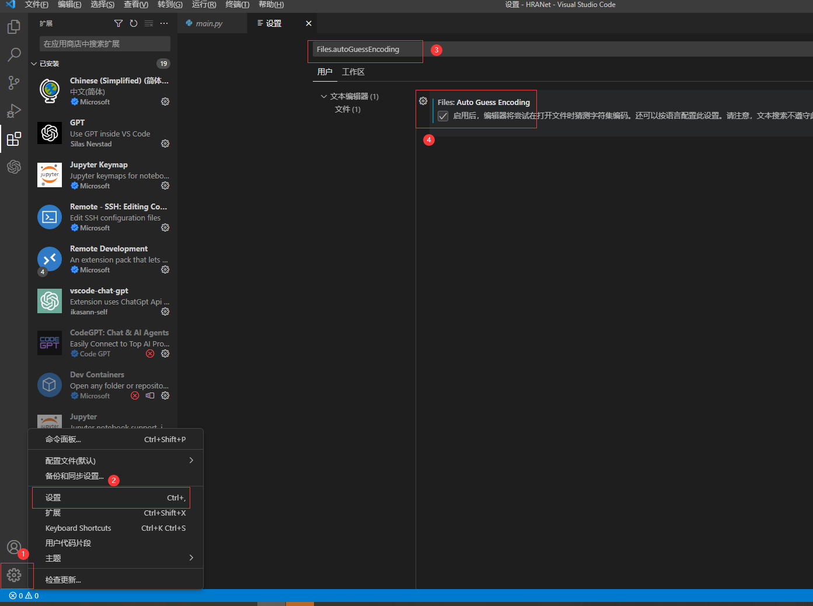
Task: Filter extensions with the funnel icon
Action: tap(118, 23)
